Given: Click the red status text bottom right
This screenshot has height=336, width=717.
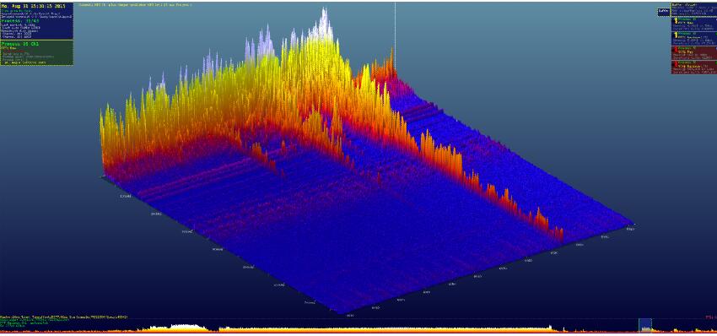Looking at the screenshot, I should click(710, 317).
